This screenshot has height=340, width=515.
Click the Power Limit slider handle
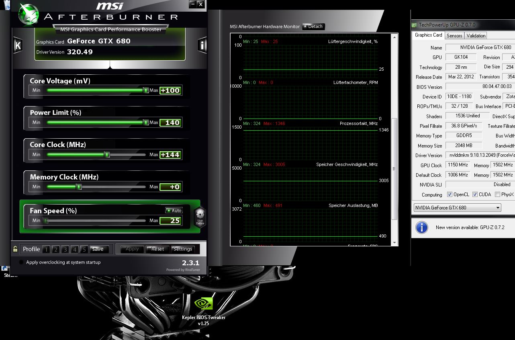tap(146, 123)
